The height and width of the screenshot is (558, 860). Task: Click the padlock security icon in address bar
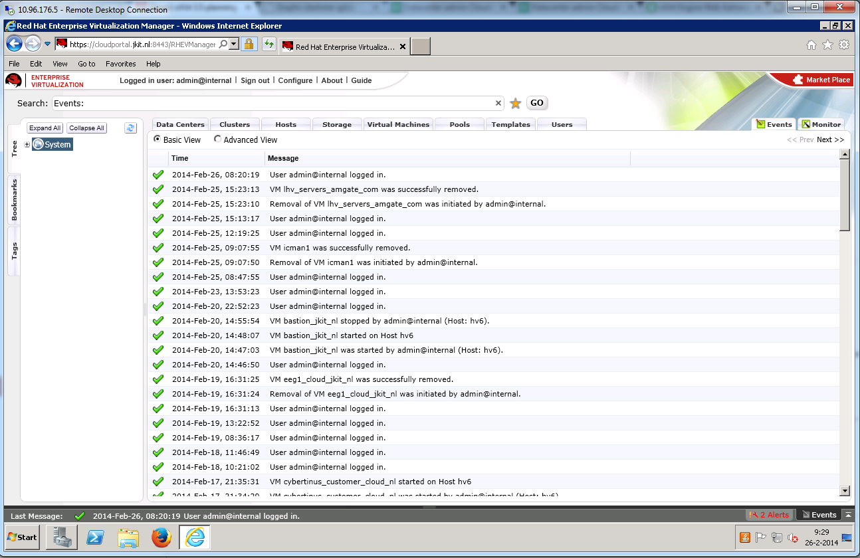click(x=249, y=45)
